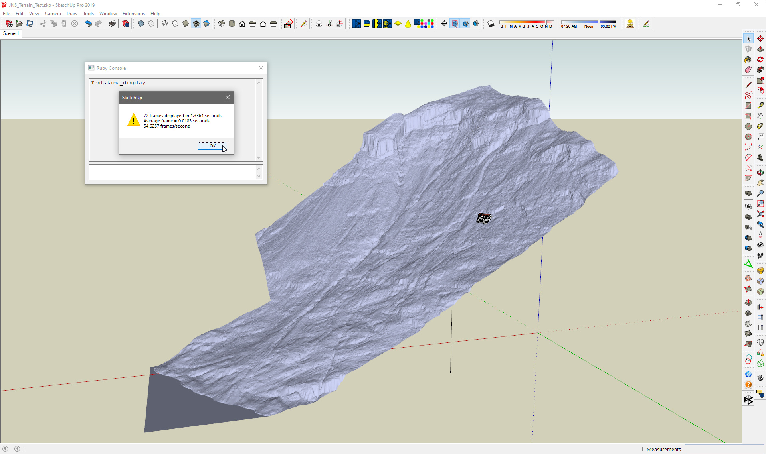Open the Extensions menu
Image resolution: width=766 pixels, height=454 pixels.
coord(133,14)
